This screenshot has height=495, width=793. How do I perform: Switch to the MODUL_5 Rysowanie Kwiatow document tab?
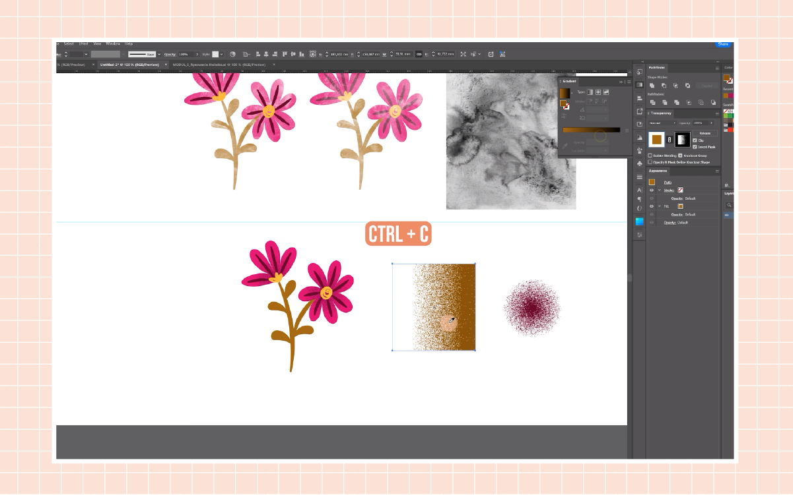(220, 65)
